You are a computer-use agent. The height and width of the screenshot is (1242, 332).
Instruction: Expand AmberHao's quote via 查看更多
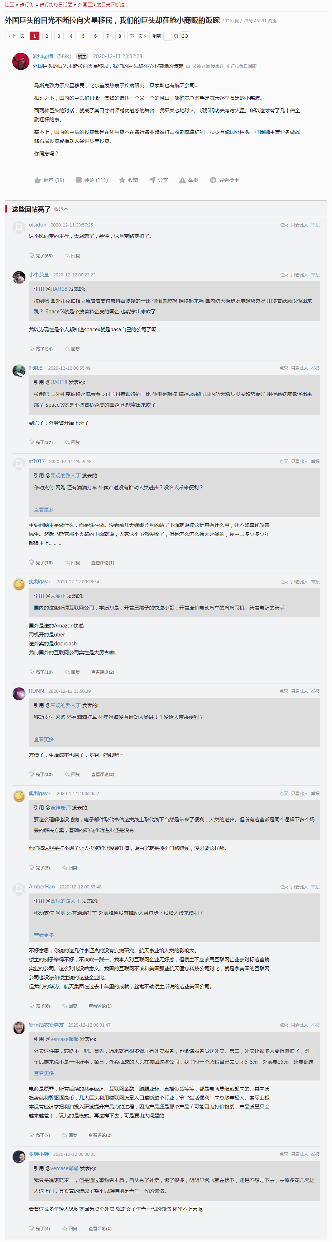click(44, 935)
